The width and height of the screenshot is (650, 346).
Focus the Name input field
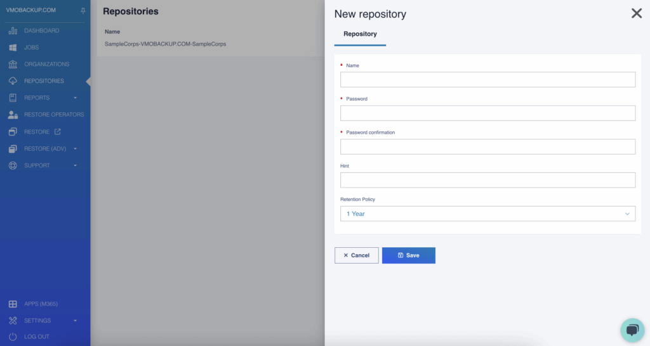487,79
